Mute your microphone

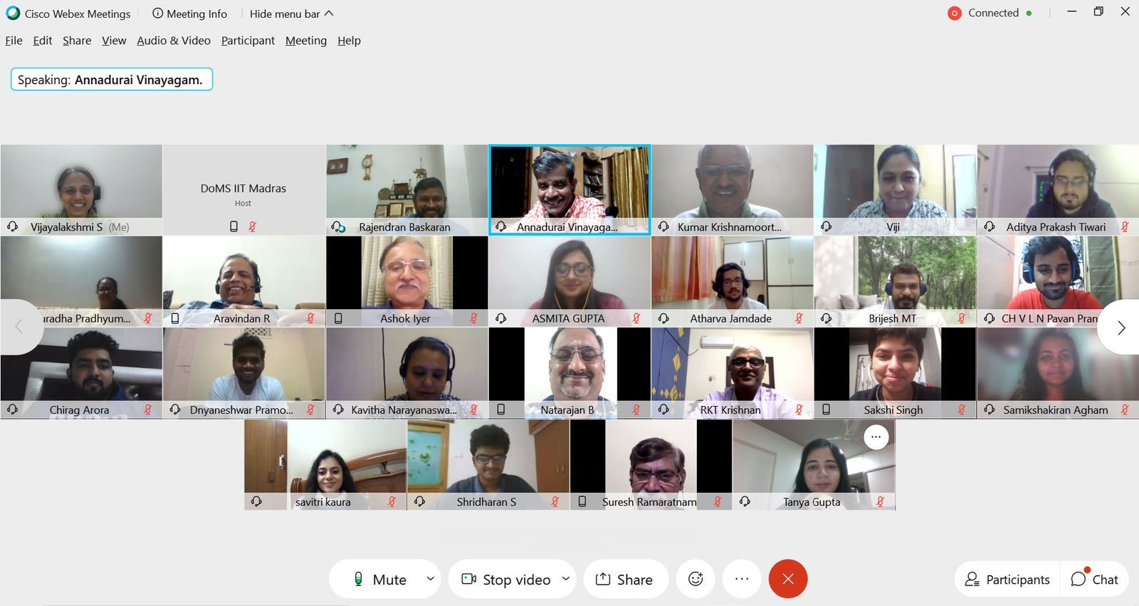pyautogui.click(x=380, y=580)
